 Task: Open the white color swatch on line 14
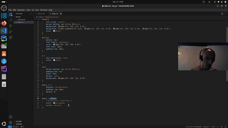click(x=54, y=31)
